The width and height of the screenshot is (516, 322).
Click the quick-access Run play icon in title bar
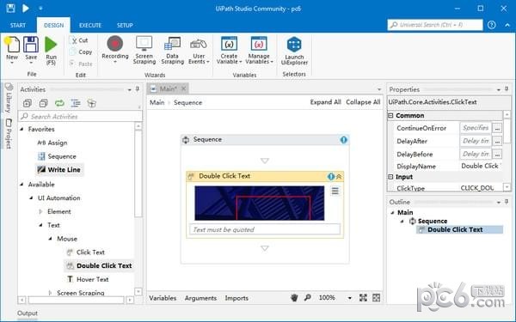tap(25, 9)
